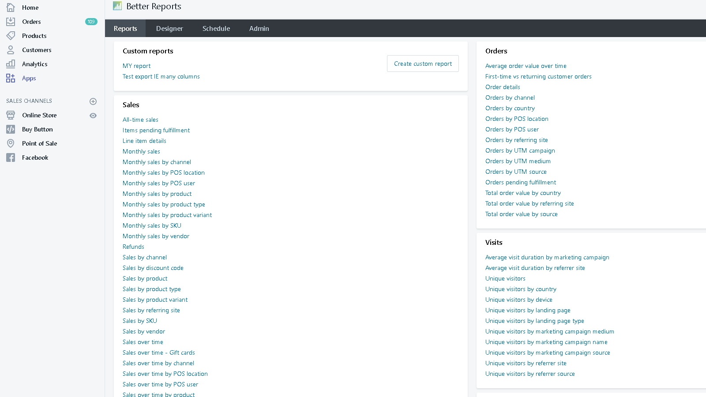Open the Customers section icon
This screenshot has width=706, height=397.
point(11,49)
